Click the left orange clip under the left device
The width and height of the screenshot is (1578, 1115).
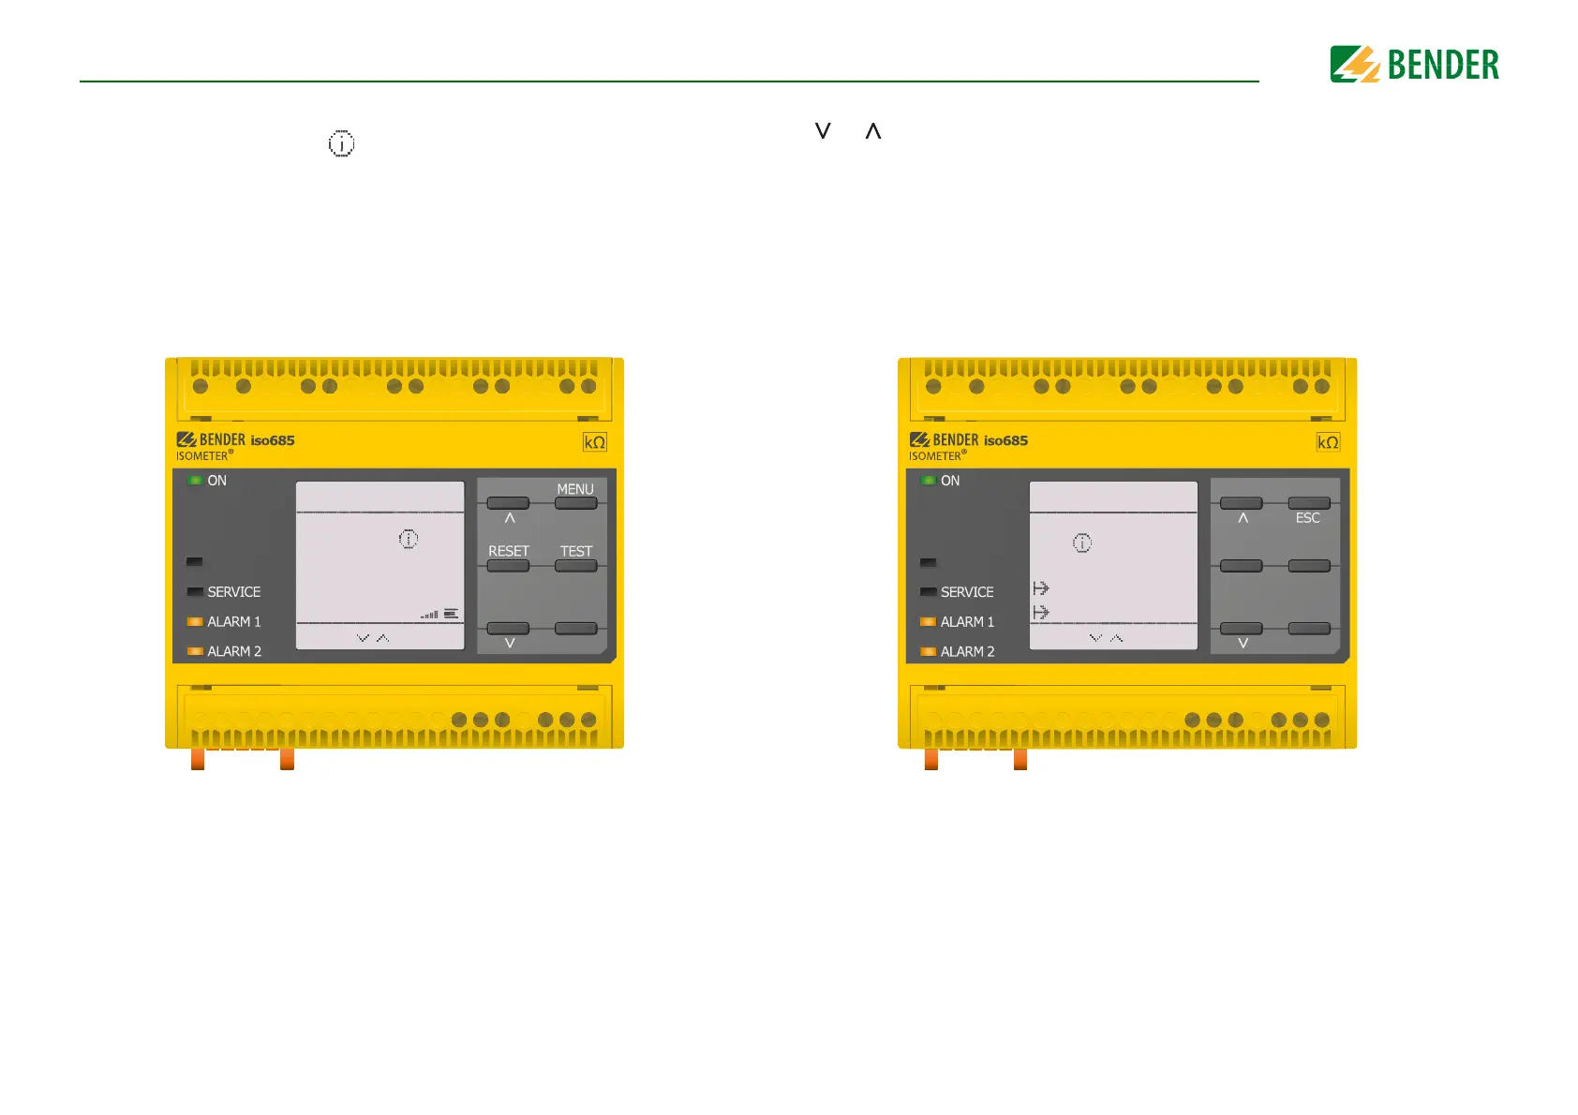(198, 759)
